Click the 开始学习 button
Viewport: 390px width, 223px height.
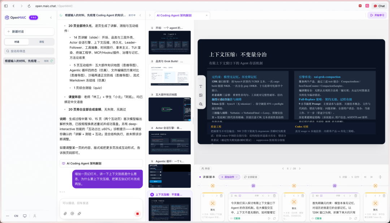(x=377, y=15)
